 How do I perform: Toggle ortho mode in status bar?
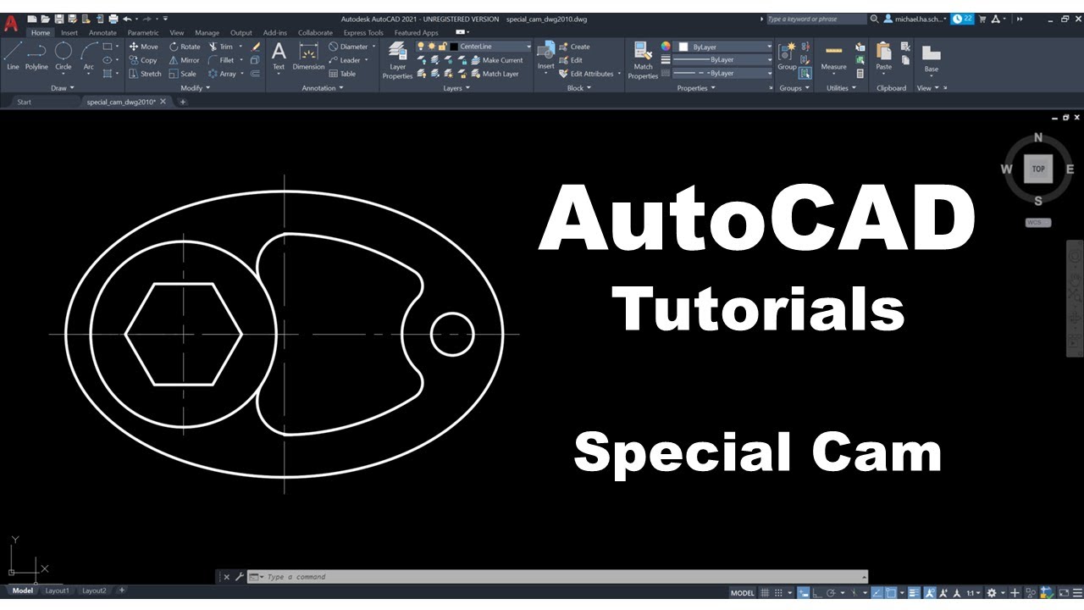pyautogui.click(x=817, y=593)
